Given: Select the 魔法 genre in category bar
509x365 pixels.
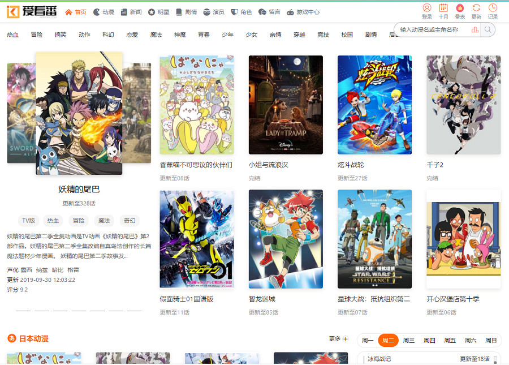Looking at the screenshot, I should (156, 35).
